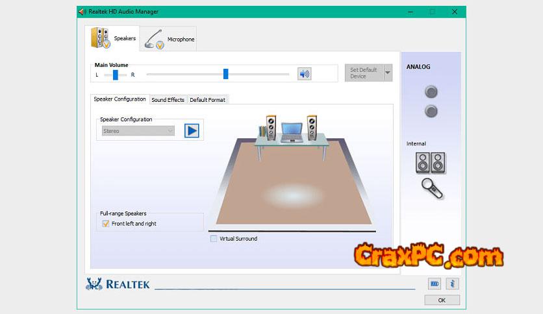Click the Full-range Speakers group label

tap(123, 213)
